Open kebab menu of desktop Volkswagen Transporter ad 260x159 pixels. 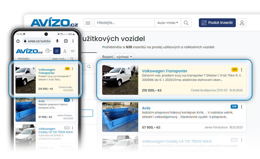tap(241, 70)
